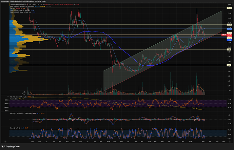The height and width of the screenshot is (150, 234).
Task: Click the -800M Accum/Dist left axis tick
Action: click(6, 111)
